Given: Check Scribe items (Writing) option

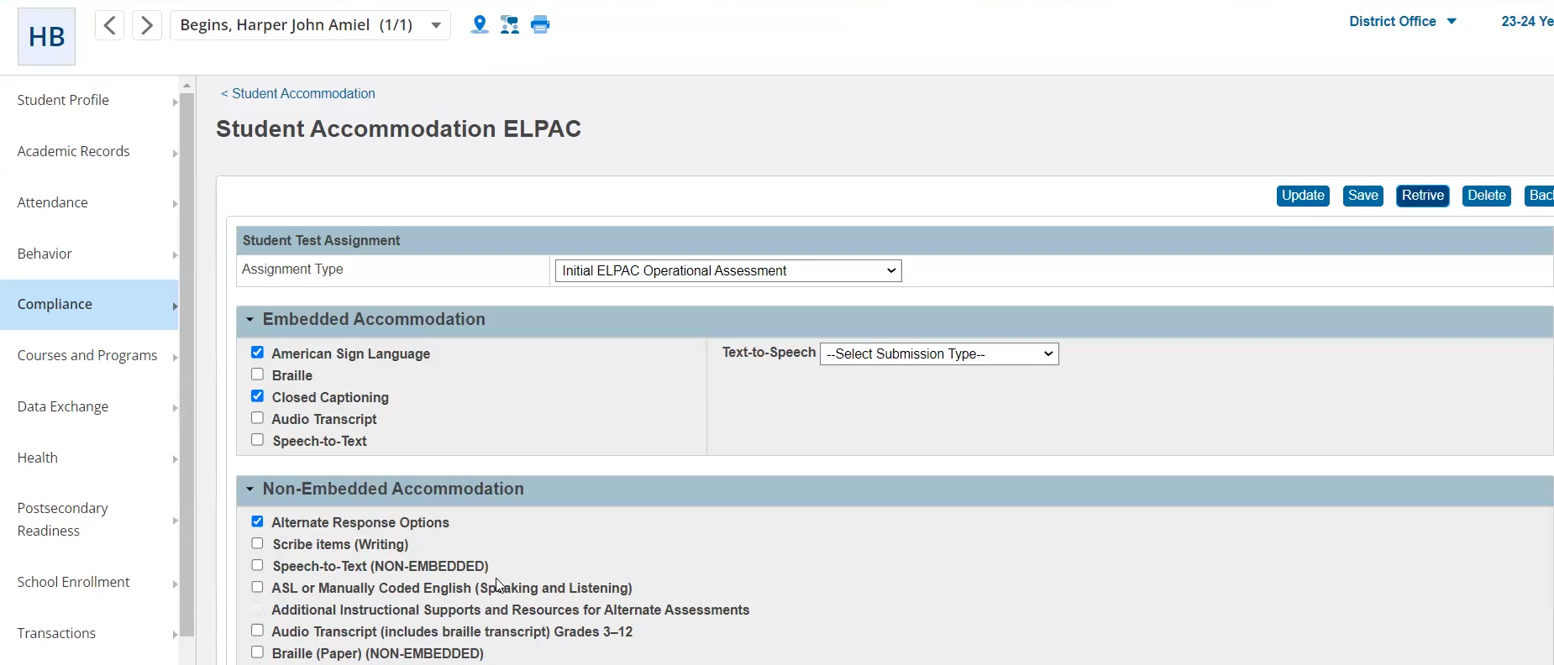Looking at the screenshot, I should pyautogui.click(x=257, y=544).
